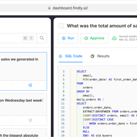Select the SQL Code tab
137x137 pixels.
click(x=71, y=56)
